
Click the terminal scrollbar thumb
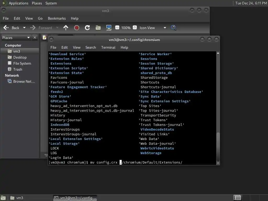coord(218,146)
